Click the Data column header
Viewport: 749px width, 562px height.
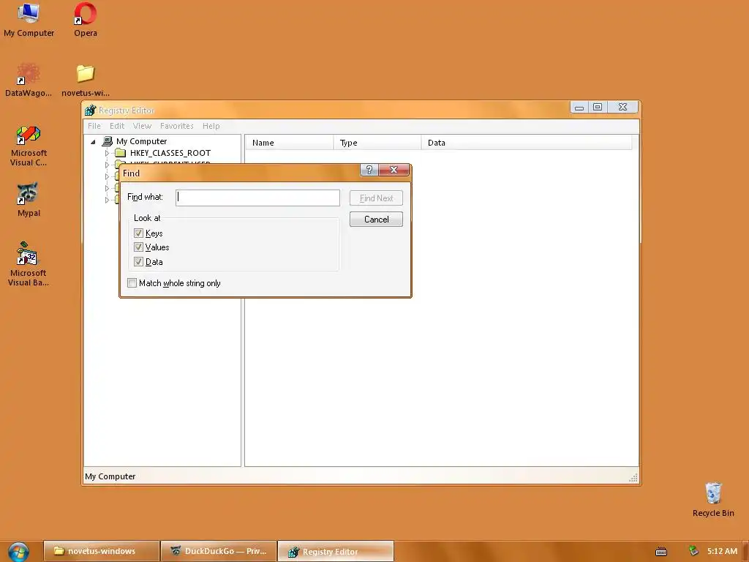(527, 143)
